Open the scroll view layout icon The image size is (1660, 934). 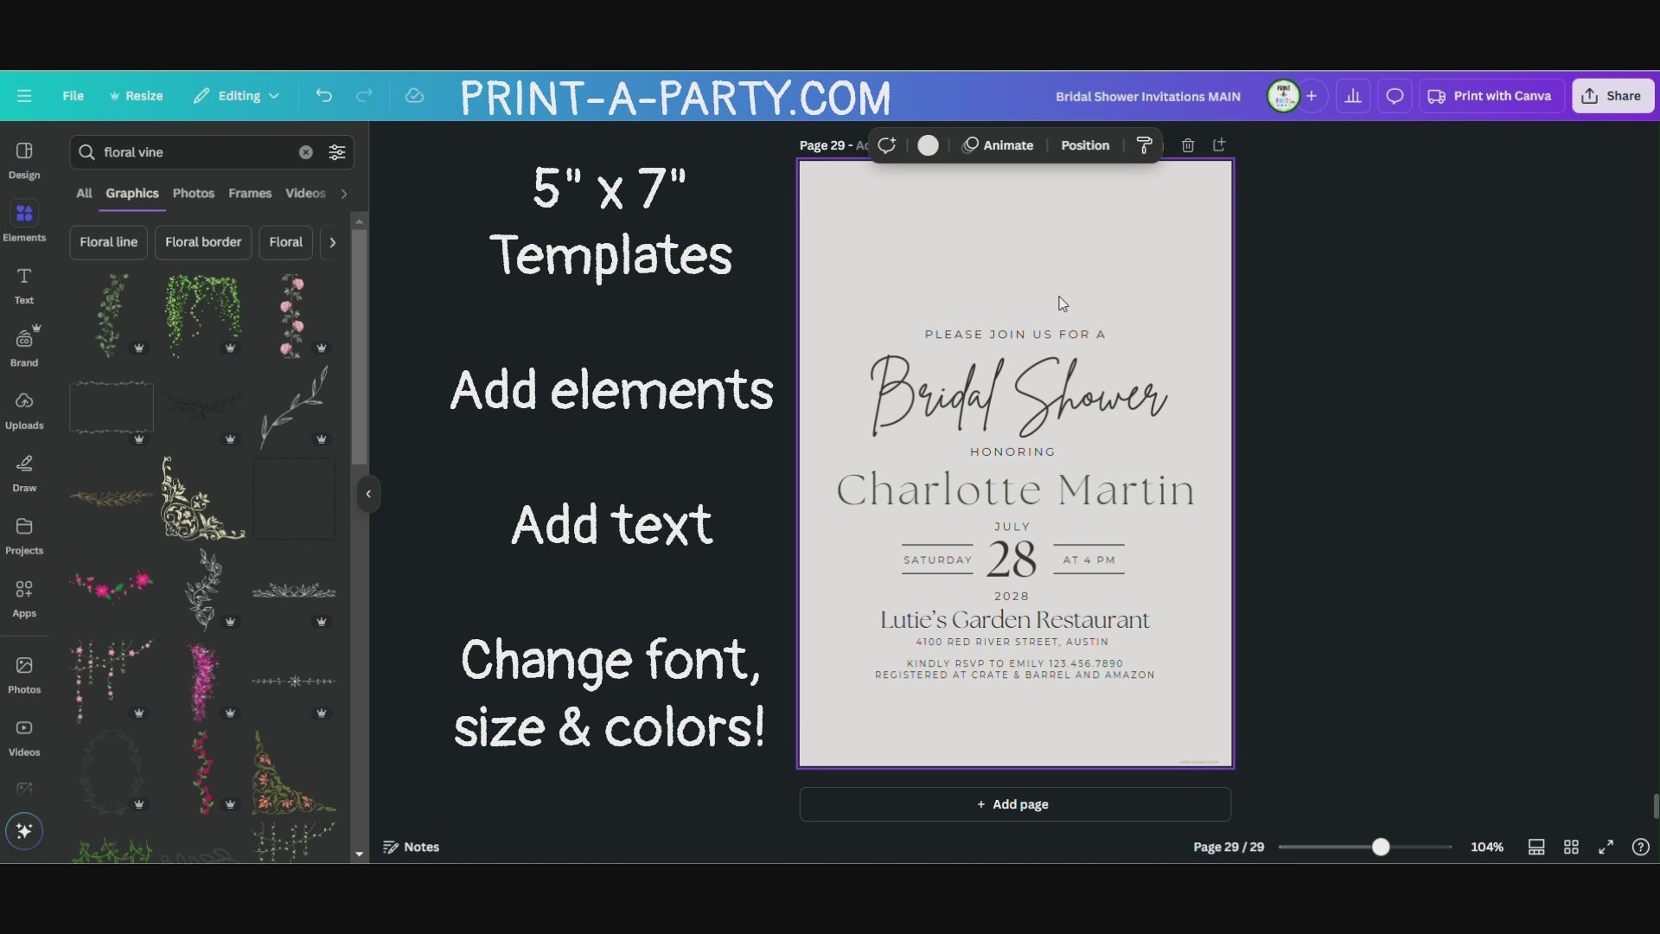click(x=1536, y=848)
